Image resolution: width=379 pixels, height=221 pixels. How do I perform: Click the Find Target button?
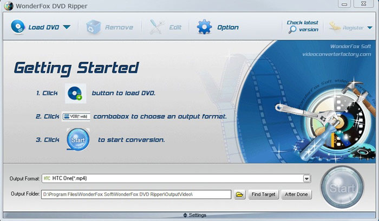[264, 194]
